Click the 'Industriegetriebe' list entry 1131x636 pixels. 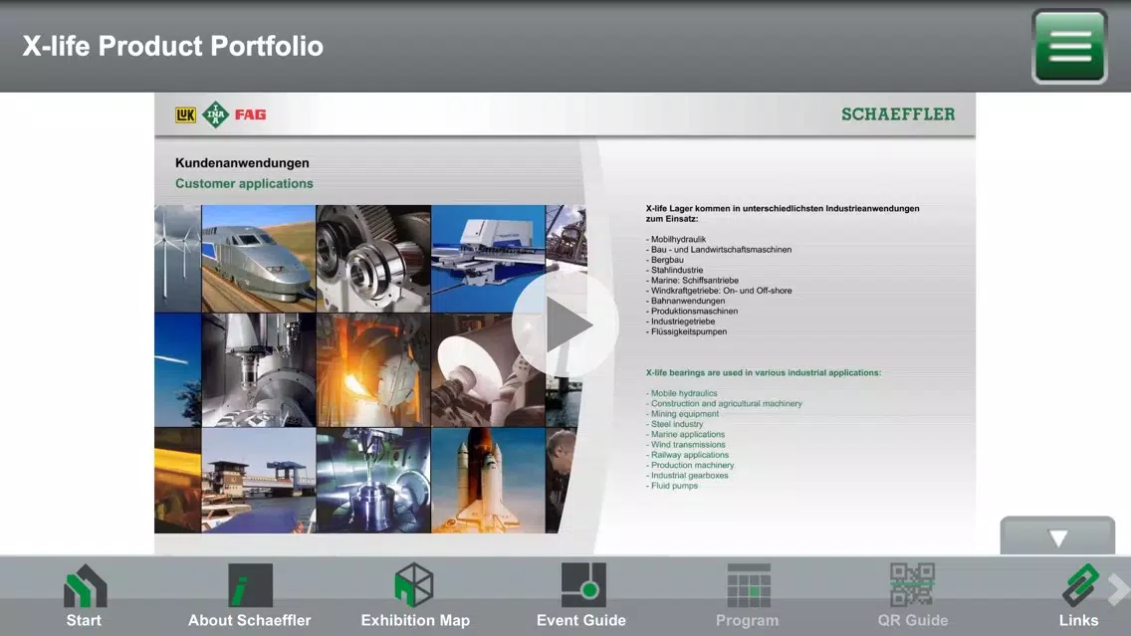[681, 321]
